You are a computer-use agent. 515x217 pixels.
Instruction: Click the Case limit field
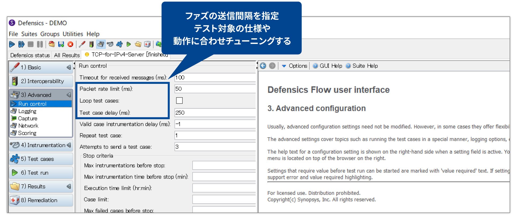[x=224, y=199]
